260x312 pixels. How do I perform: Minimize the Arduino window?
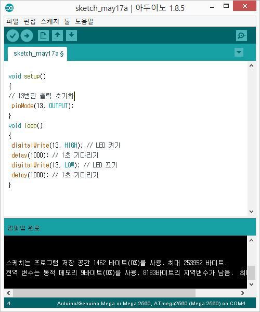212,7
